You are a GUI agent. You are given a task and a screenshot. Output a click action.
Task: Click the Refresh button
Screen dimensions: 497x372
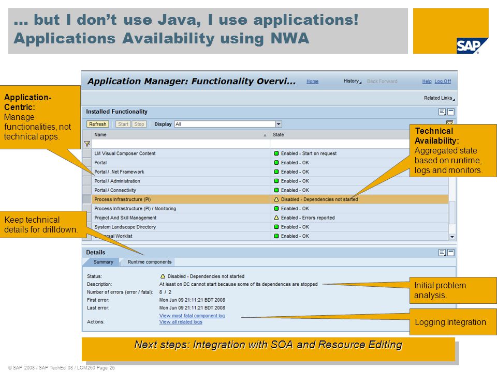[x=98, y=124]
